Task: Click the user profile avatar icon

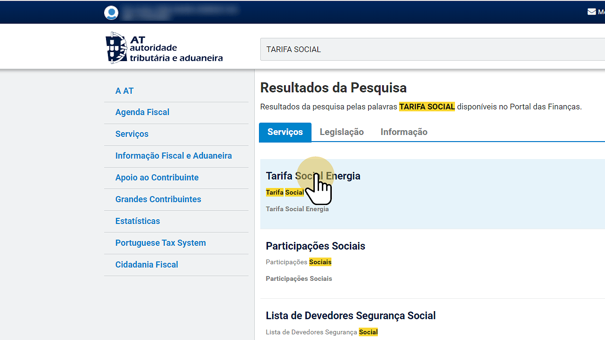Action: point(111,12)
